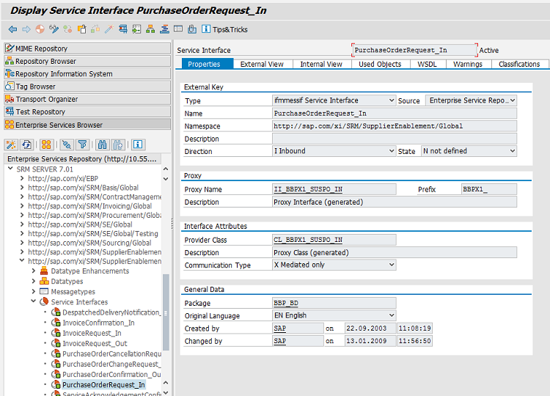Click the empty External Key Description field
The width and height of the screenshot is (550, 396).
[x=395, y=139]
